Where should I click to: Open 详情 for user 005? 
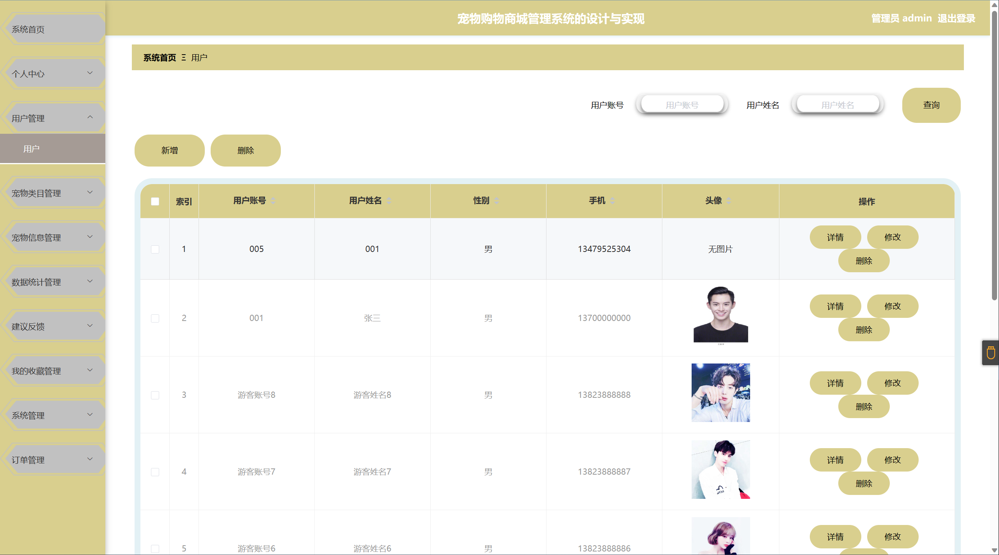point(835,237)
